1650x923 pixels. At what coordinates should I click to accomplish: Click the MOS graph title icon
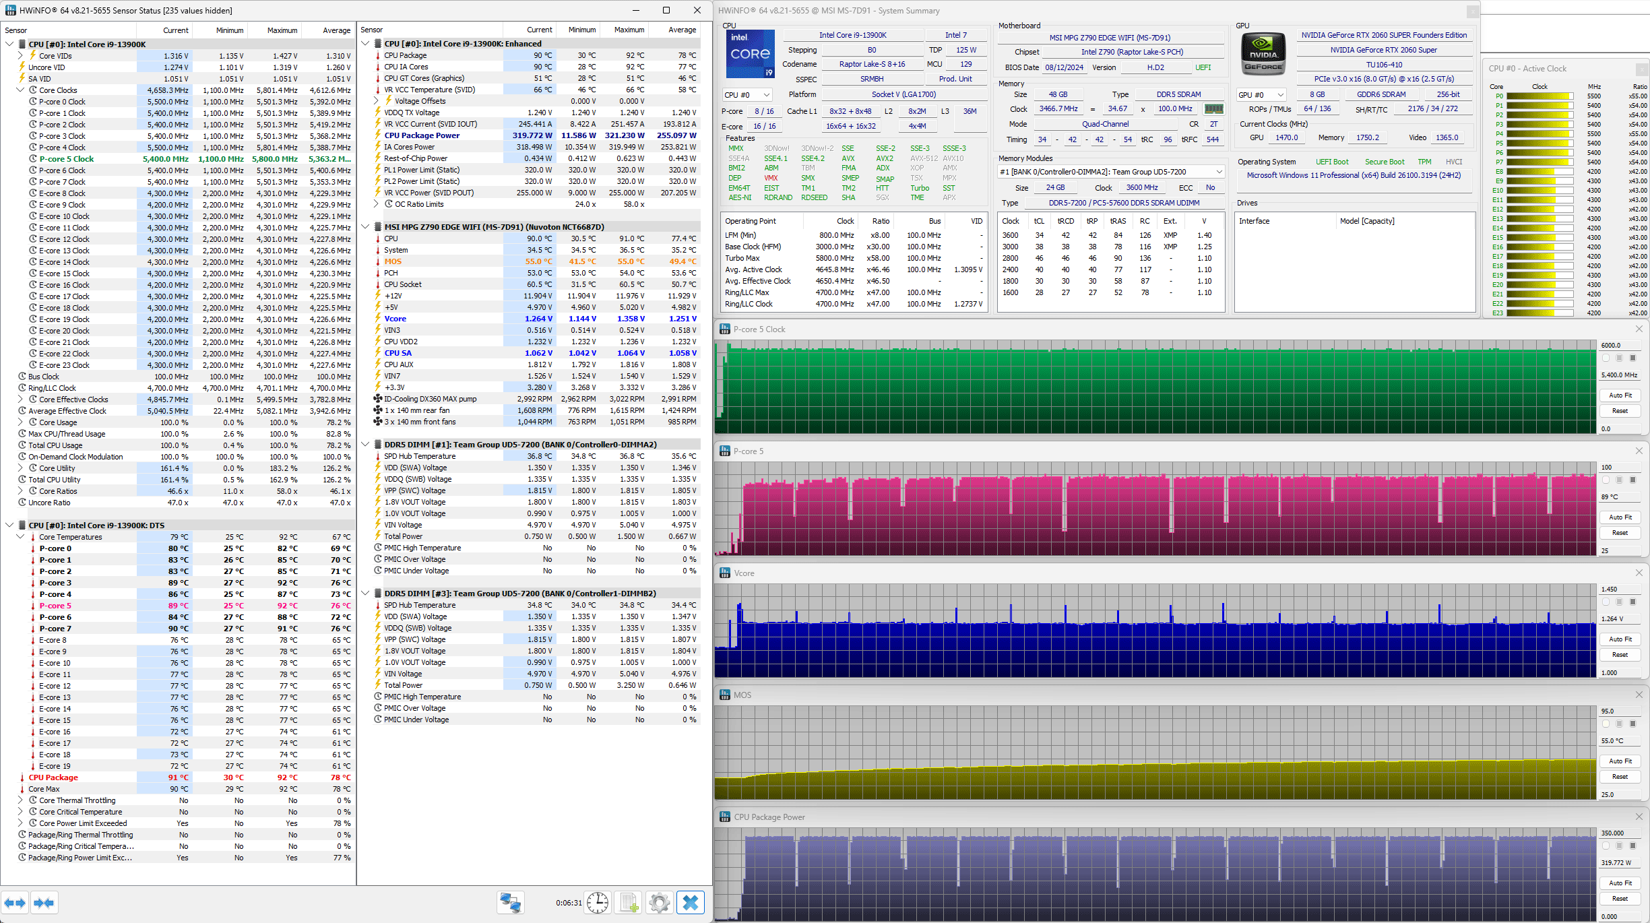(x=725, y=695)
